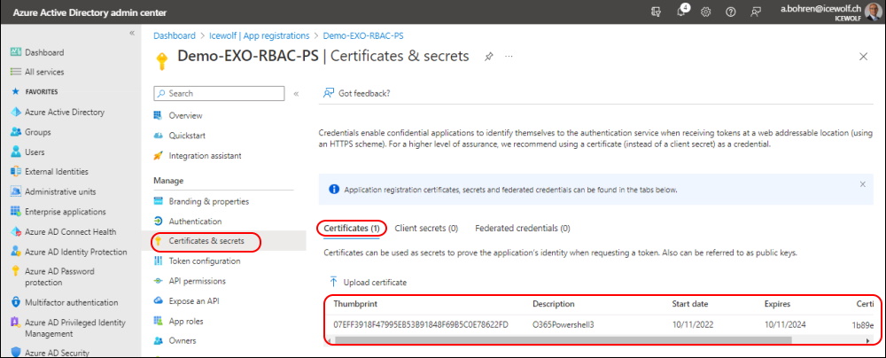Close the Certificates & secrets blade
Image resolution: width=886 pixels, height=358 pixels.
tap(863, 56)
